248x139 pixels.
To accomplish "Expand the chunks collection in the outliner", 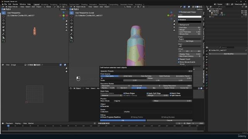I will [x=210, y=13].
